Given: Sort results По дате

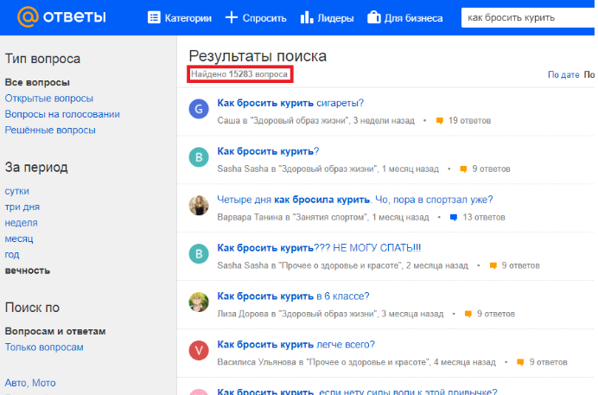Looking at the screenshot, I should pyautogui.click(x=563, y=75).
